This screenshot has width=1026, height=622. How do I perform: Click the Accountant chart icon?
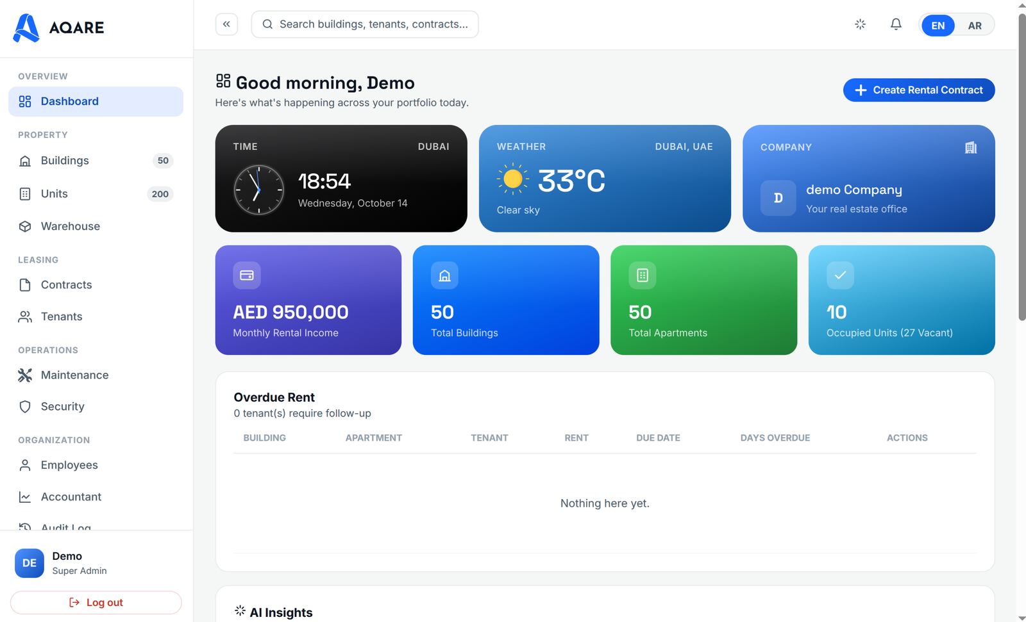click(x=25, y=497)
